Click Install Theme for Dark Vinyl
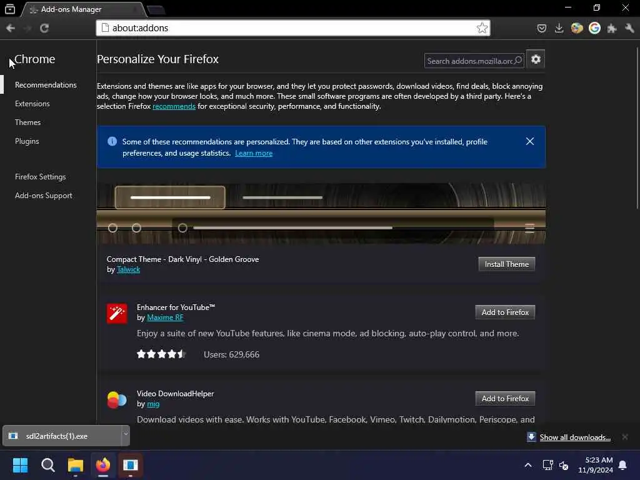 (x=506, y=264)
